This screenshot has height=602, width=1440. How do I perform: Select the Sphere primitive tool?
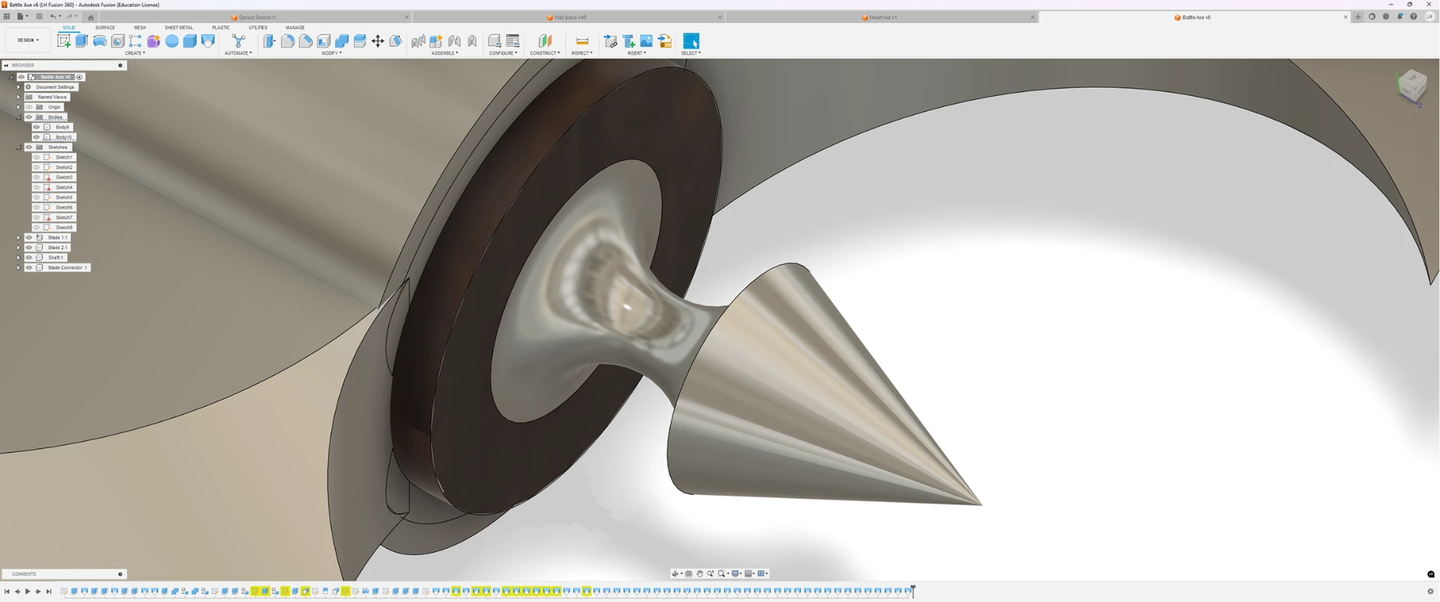point(172,41)
